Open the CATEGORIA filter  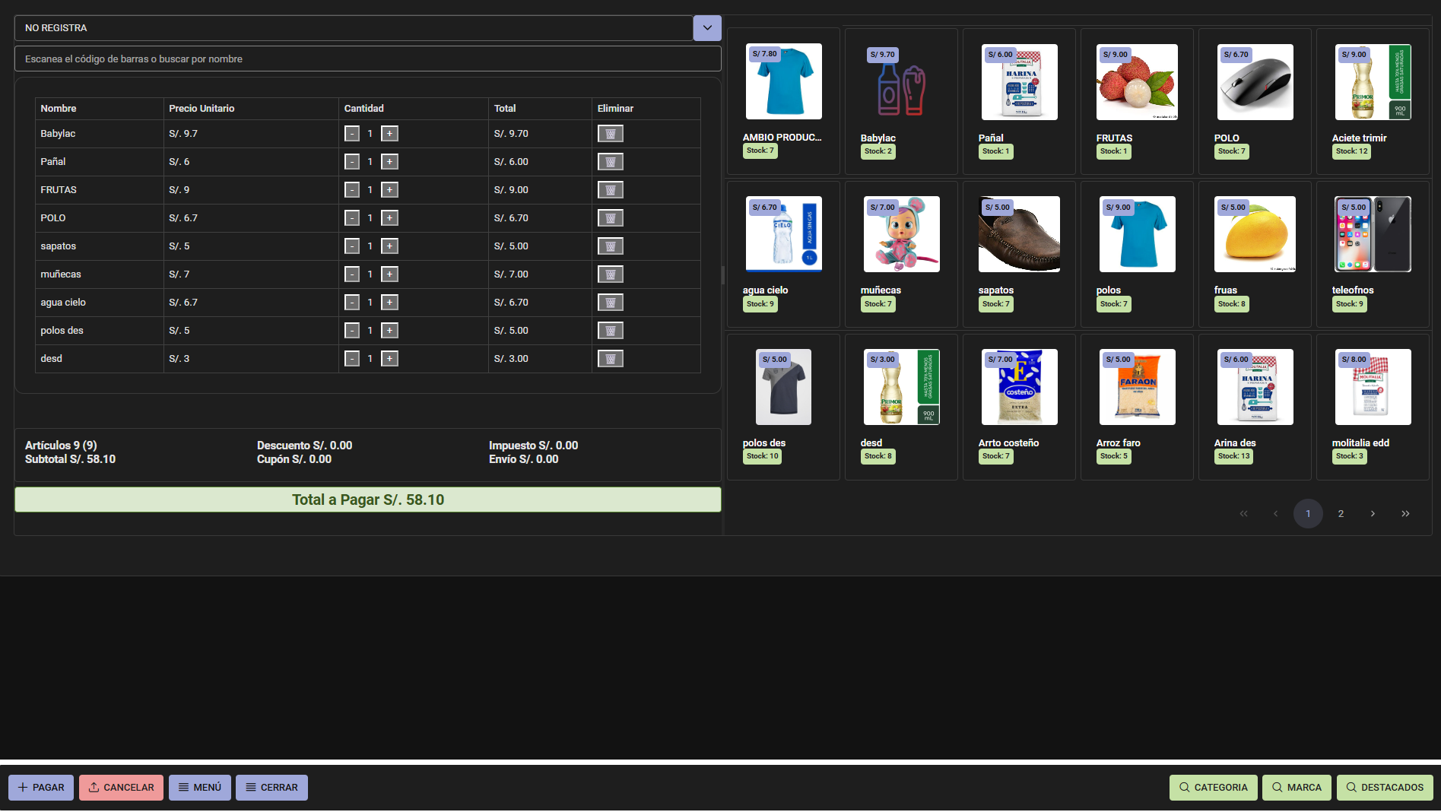(1213, 788)
